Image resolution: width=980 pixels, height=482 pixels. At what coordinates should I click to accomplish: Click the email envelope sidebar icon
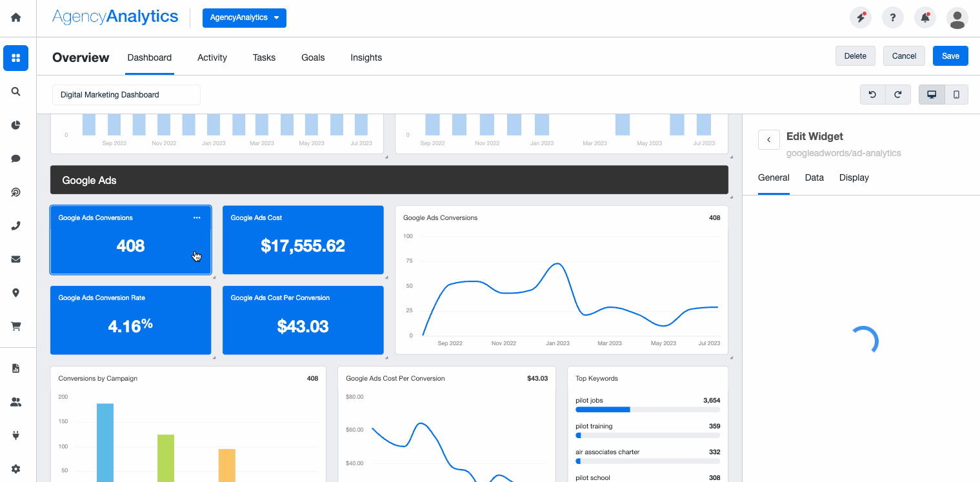(x=16, y=259)
